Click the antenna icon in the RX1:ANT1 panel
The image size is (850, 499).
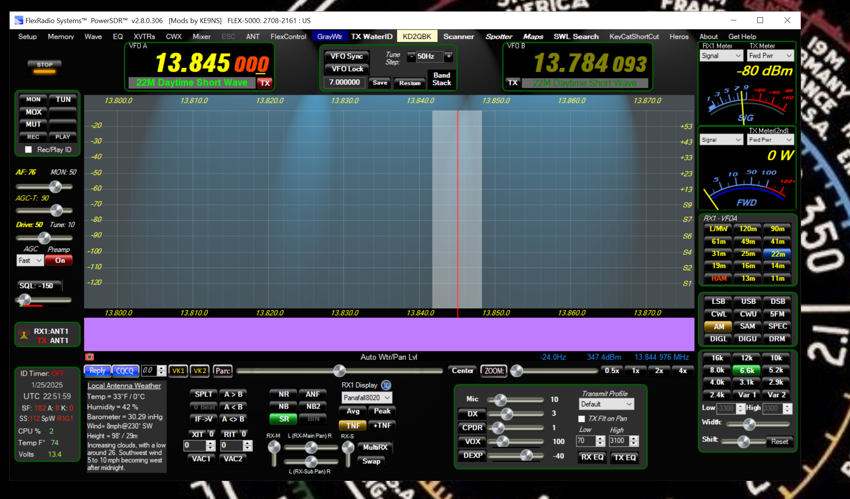pos(24,335)
